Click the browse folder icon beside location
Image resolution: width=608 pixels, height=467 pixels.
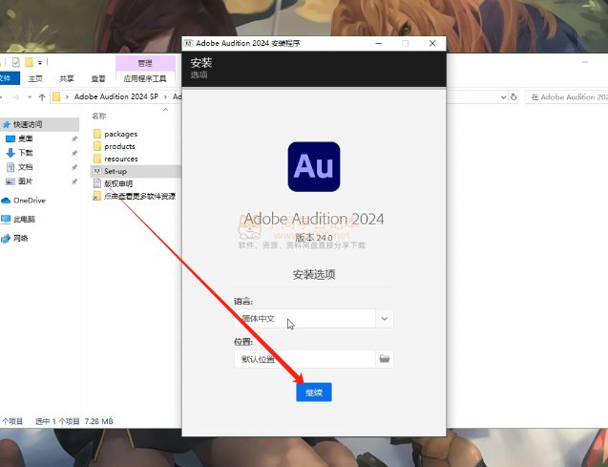(x=384, y=359)
